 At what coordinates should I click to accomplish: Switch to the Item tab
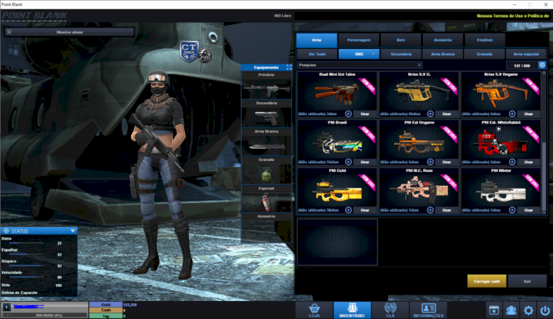401,40
